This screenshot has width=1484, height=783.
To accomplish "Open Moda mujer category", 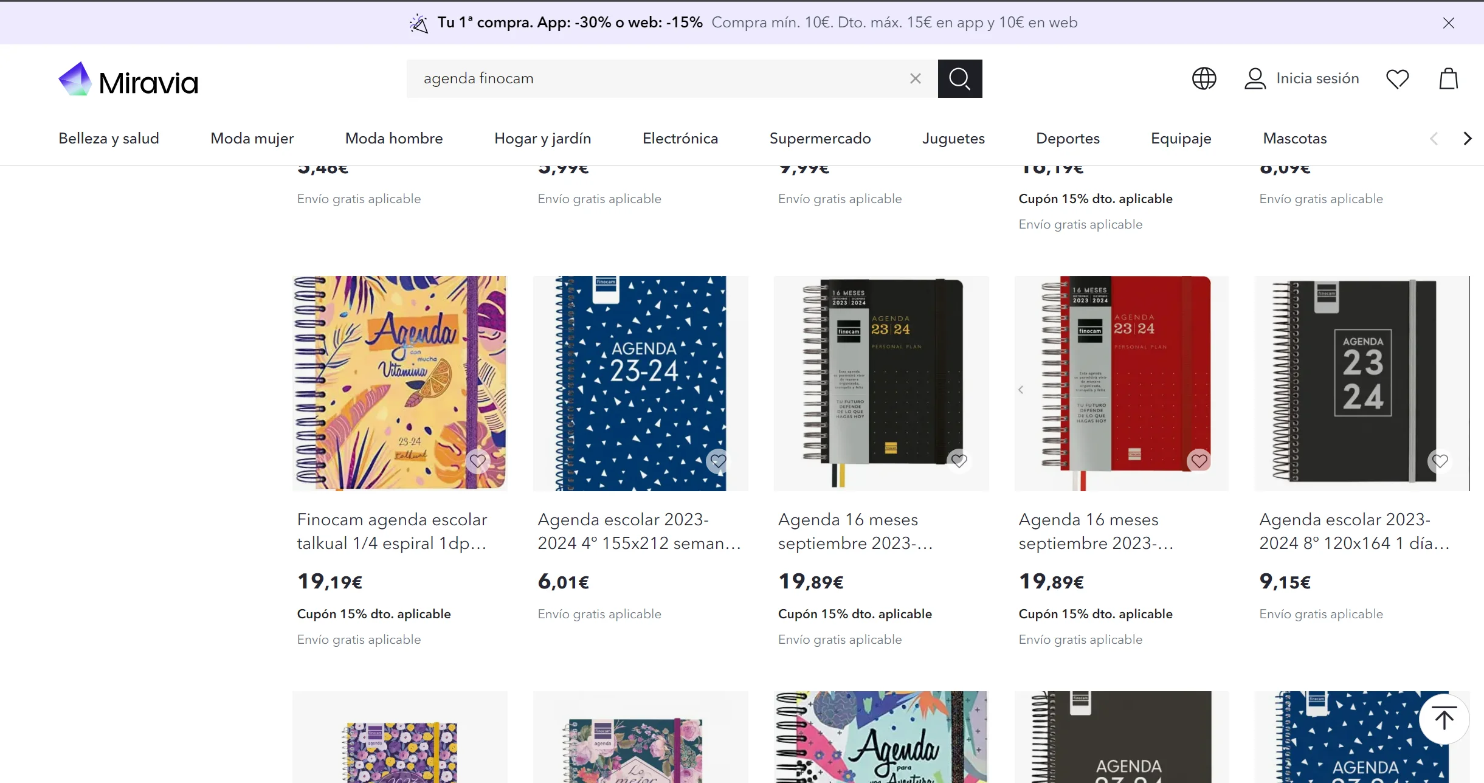I will coord(252,139).
